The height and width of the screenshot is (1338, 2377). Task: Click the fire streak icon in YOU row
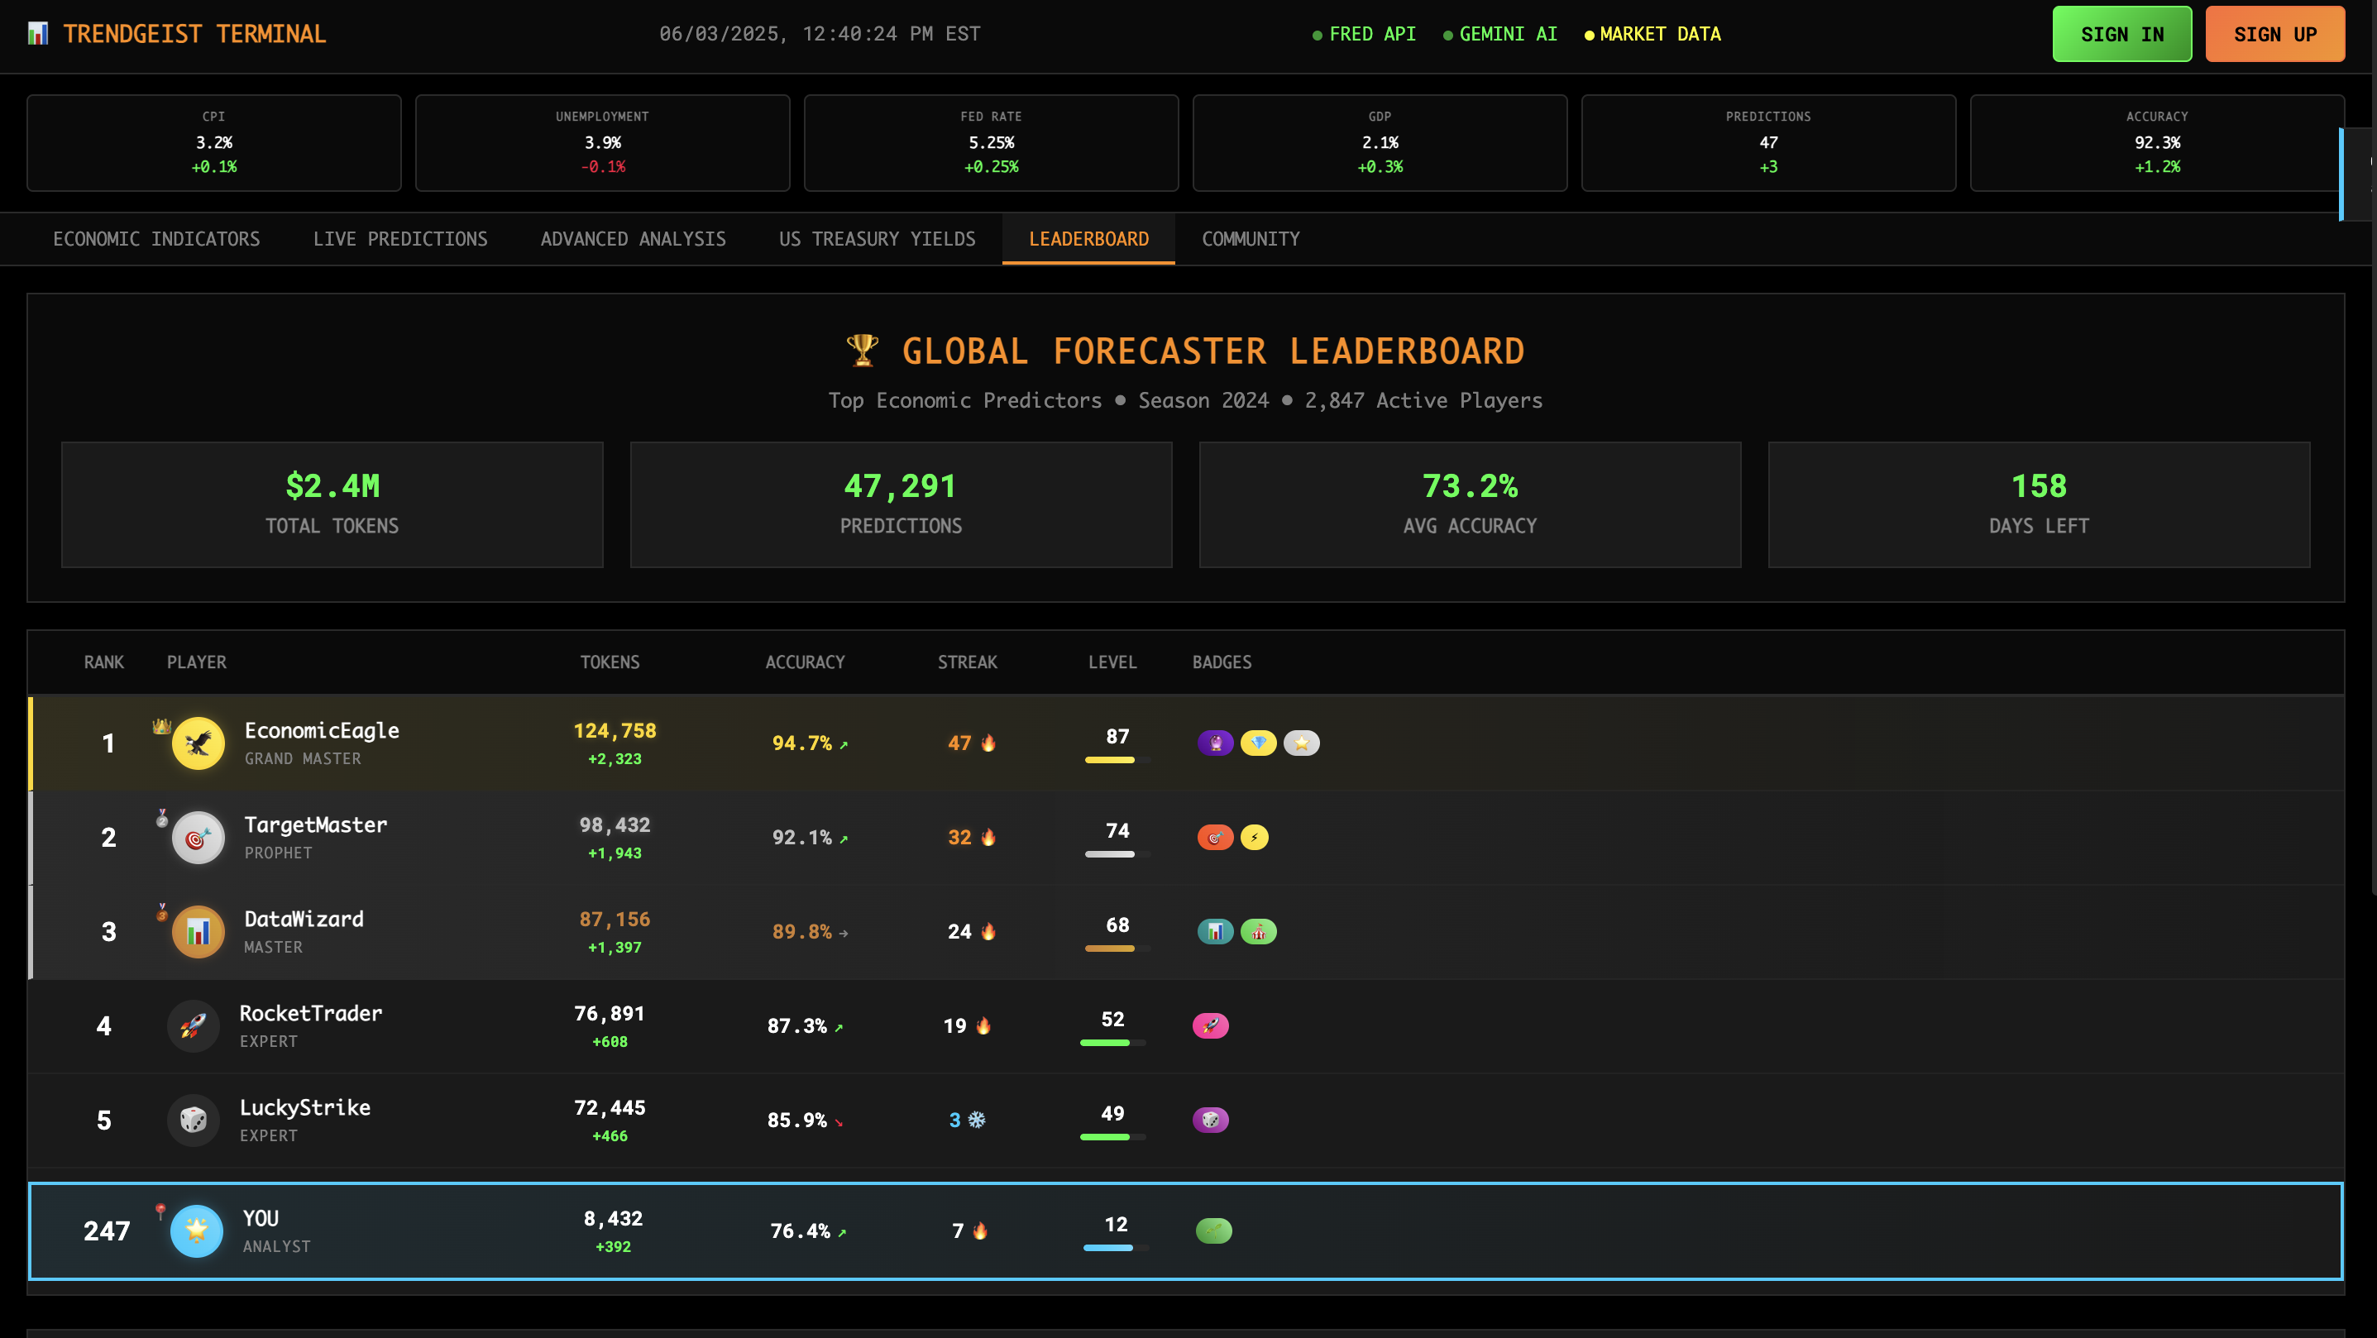[980, 1230]
